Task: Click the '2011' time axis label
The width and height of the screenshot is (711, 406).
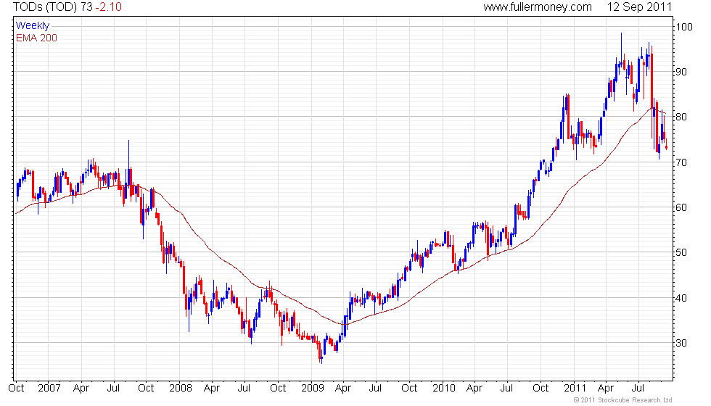Action: point(575,389)
